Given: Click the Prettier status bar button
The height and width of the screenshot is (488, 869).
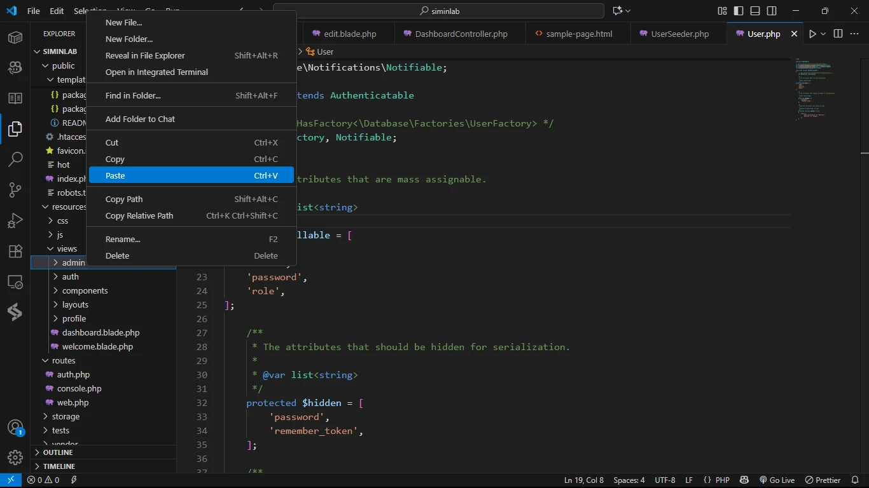Looking at the screenshot, I should pos(823,480).
